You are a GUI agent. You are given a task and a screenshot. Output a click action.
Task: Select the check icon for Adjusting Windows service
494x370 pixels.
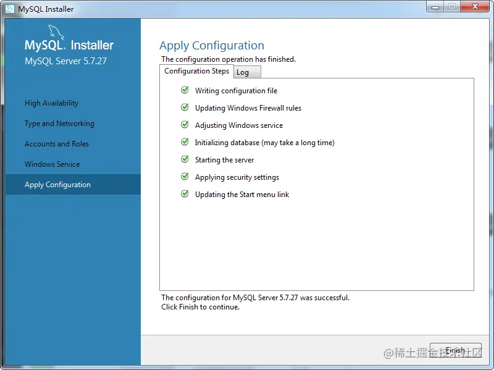coord(185,125)
